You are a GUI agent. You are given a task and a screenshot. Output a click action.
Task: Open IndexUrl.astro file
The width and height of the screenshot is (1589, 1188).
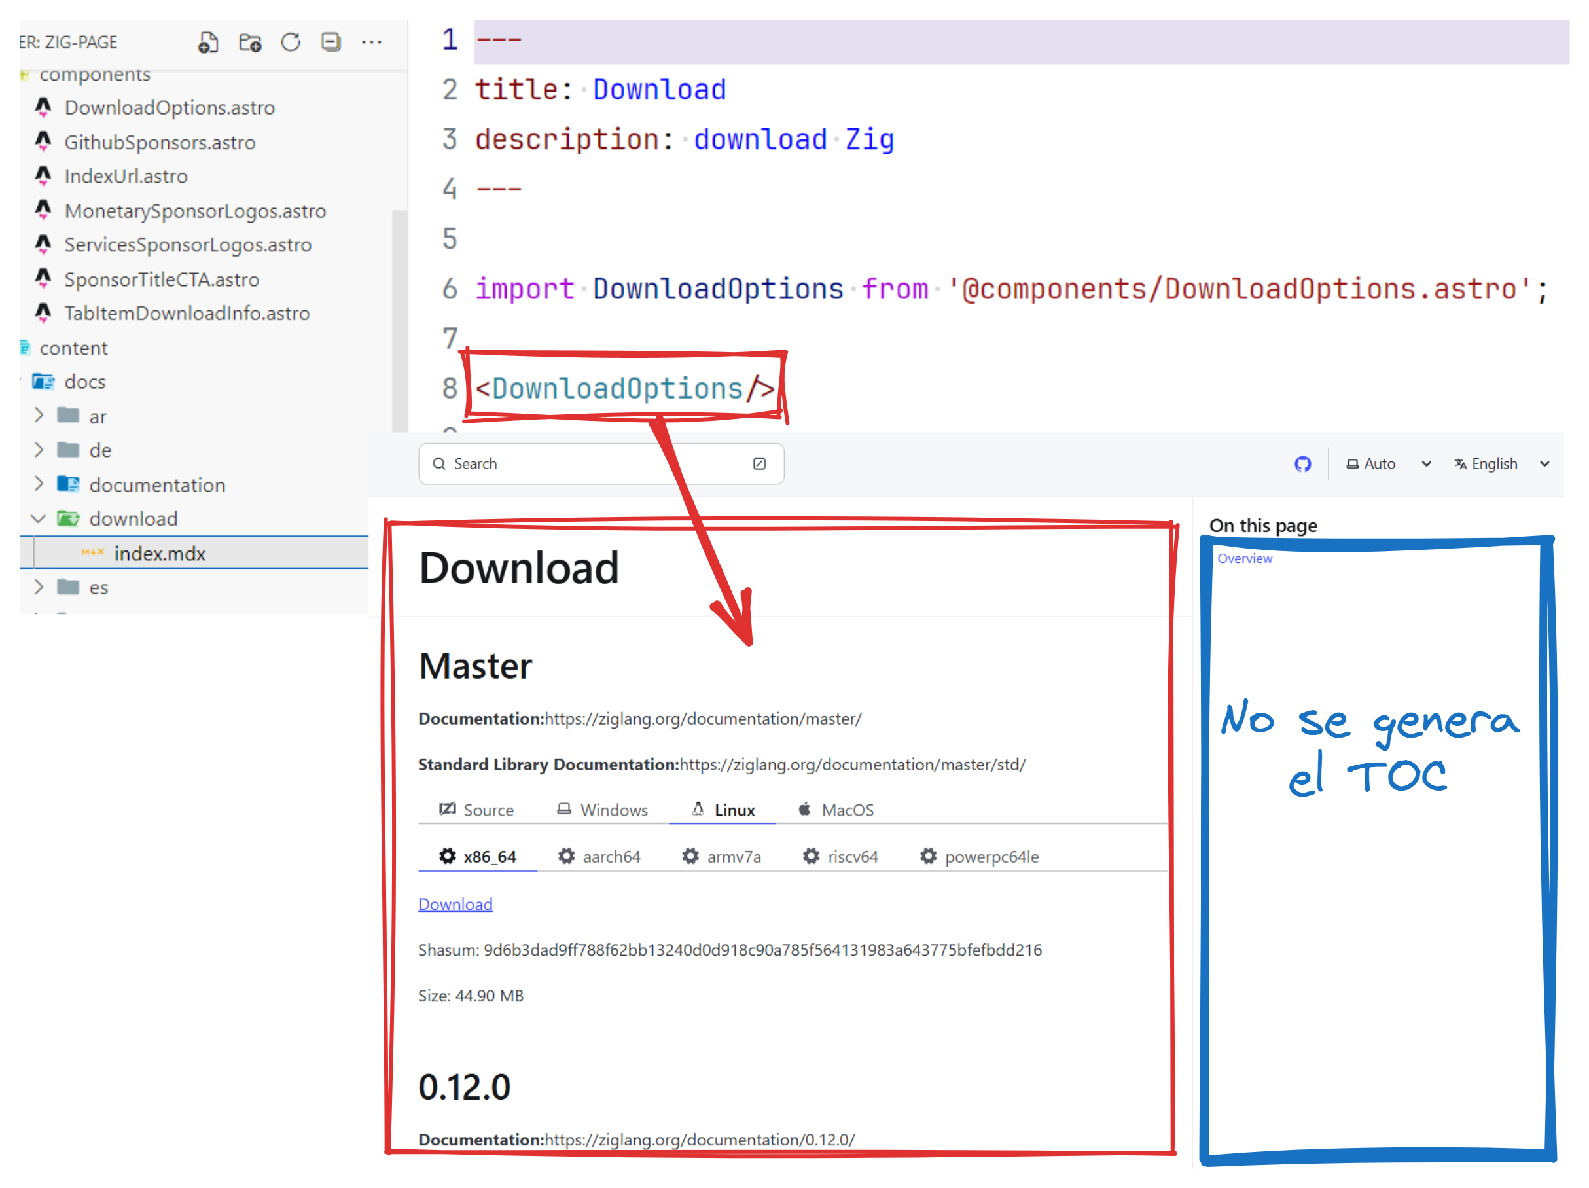tap(126, 176)
